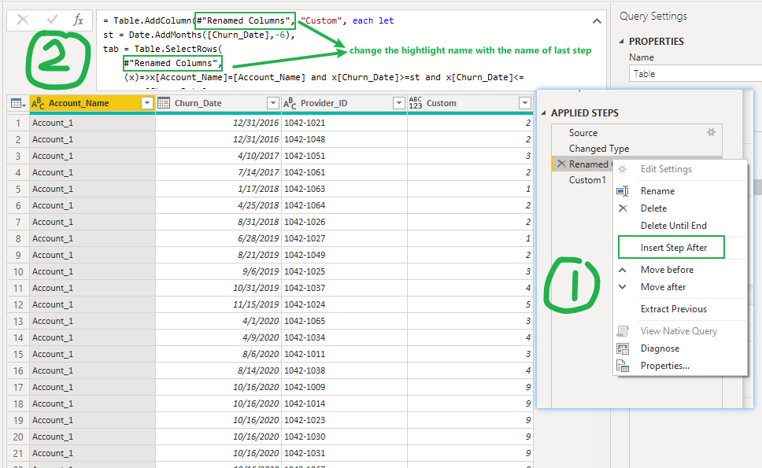Screen dimensions: 762x468
Task: Click Provider_ID cell 1042-1063
Action: click(x=344, y=189)
